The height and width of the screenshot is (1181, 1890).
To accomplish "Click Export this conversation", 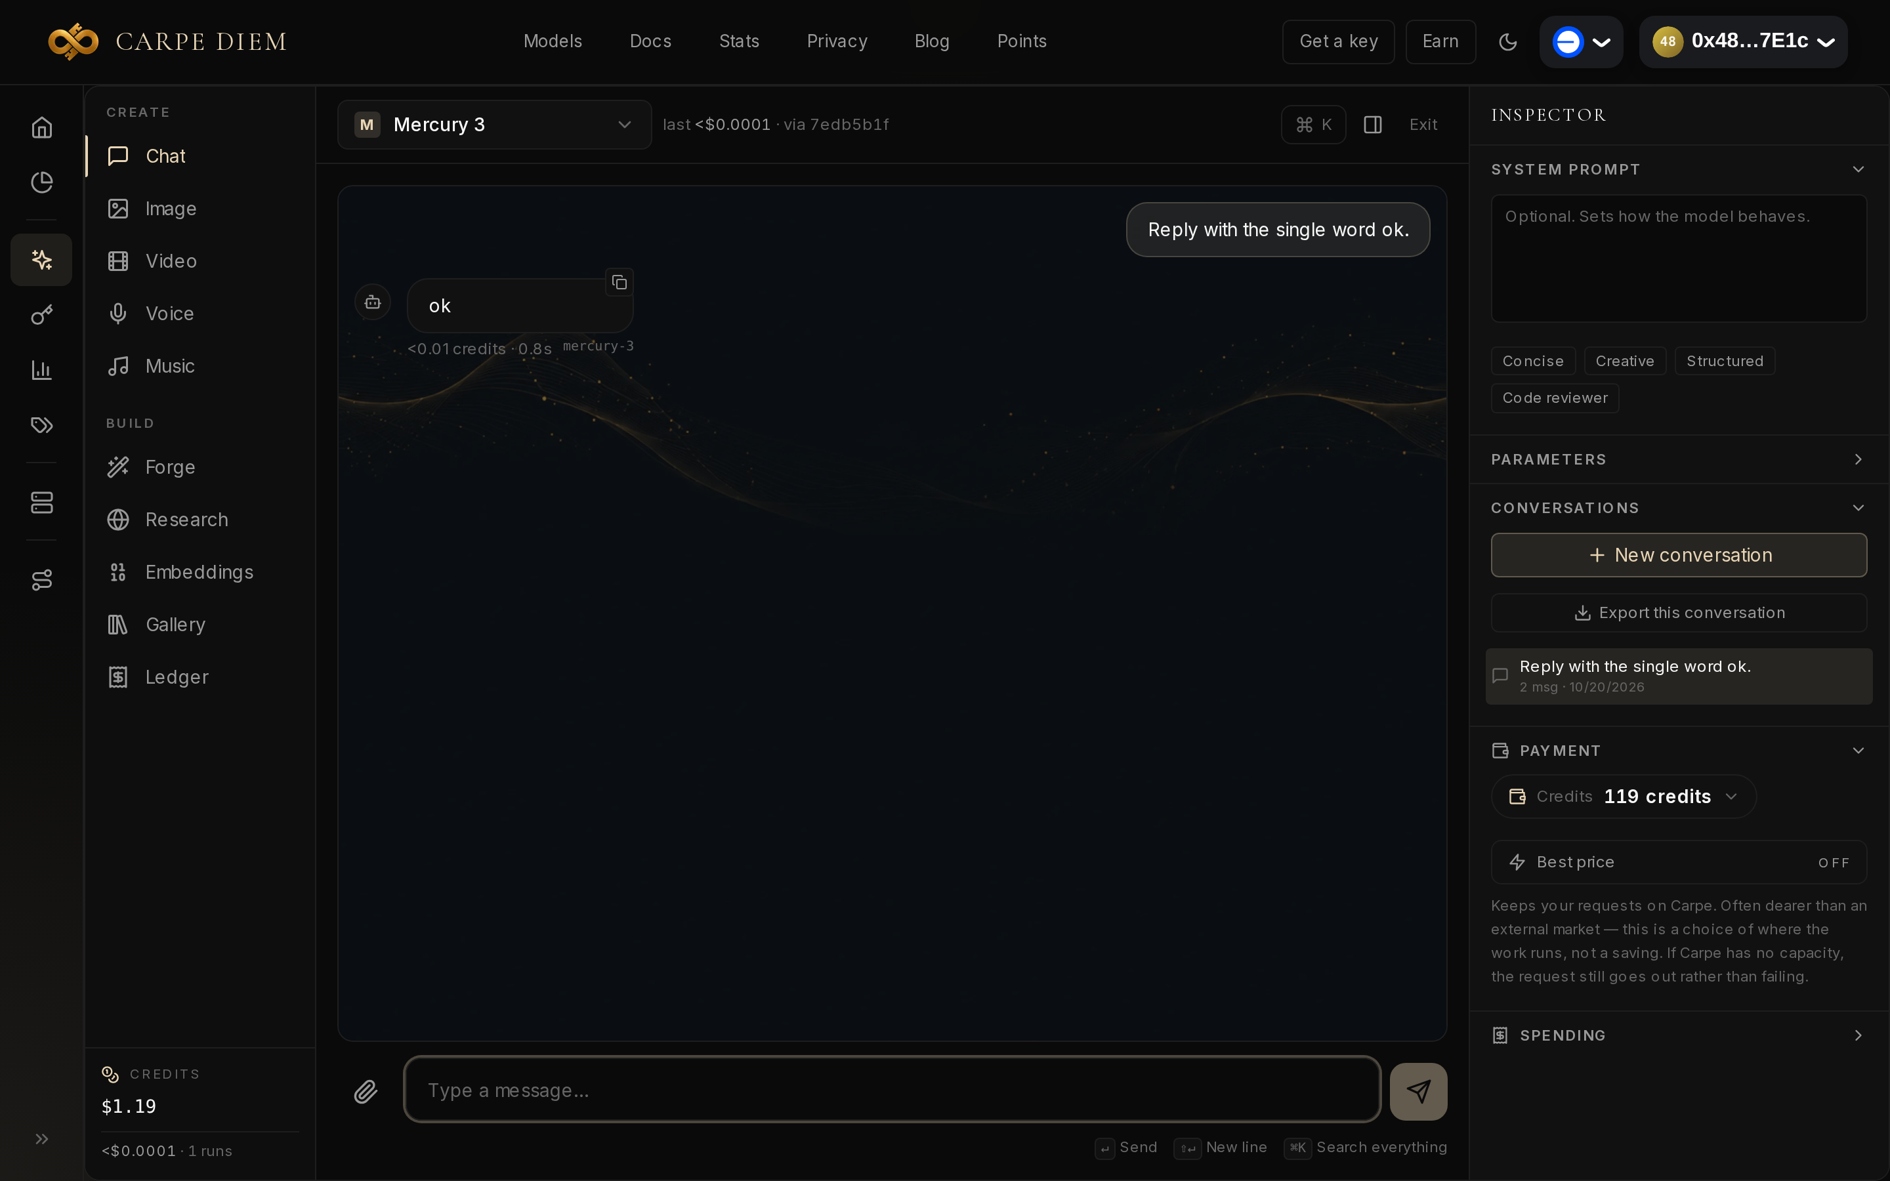I will tap(1678, 613).
